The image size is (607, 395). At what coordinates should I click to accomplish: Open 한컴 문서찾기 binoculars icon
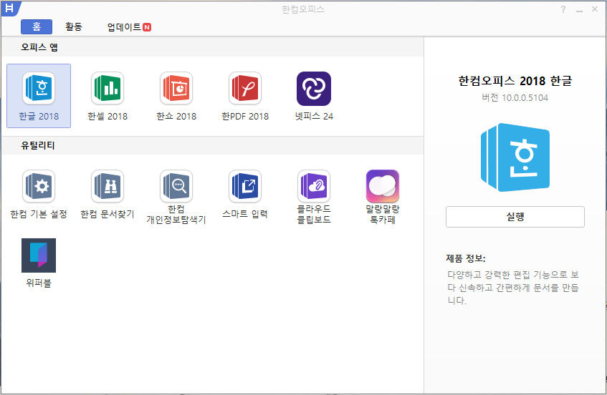[x=107, y=186]
